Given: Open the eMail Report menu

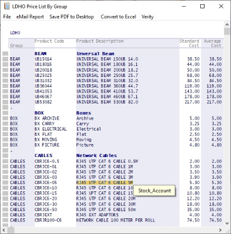Looking at the screenshot, I should (x=30, y=17).
